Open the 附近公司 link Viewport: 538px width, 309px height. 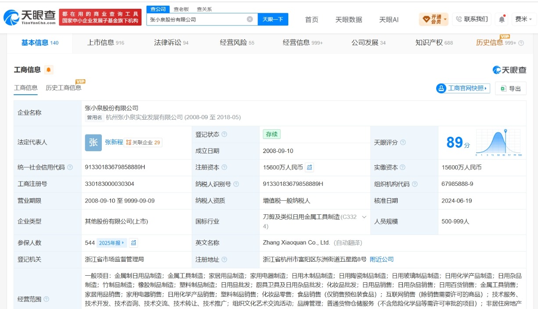point(382,259)
